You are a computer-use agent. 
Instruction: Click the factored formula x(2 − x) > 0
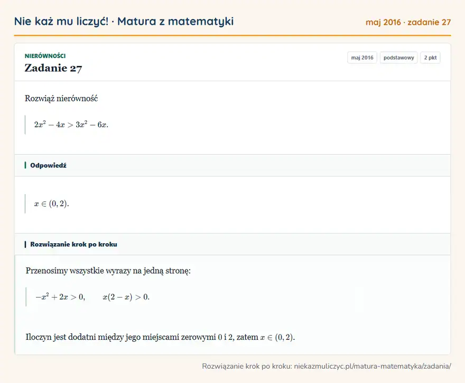pos(126,297)
